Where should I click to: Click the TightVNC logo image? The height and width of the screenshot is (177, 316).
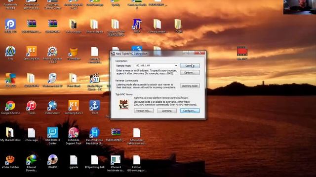pyautogui.click(x=124, y=104)
